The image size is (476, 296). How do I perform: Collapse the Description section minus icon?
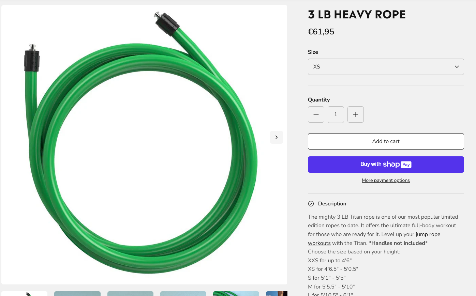462,203
